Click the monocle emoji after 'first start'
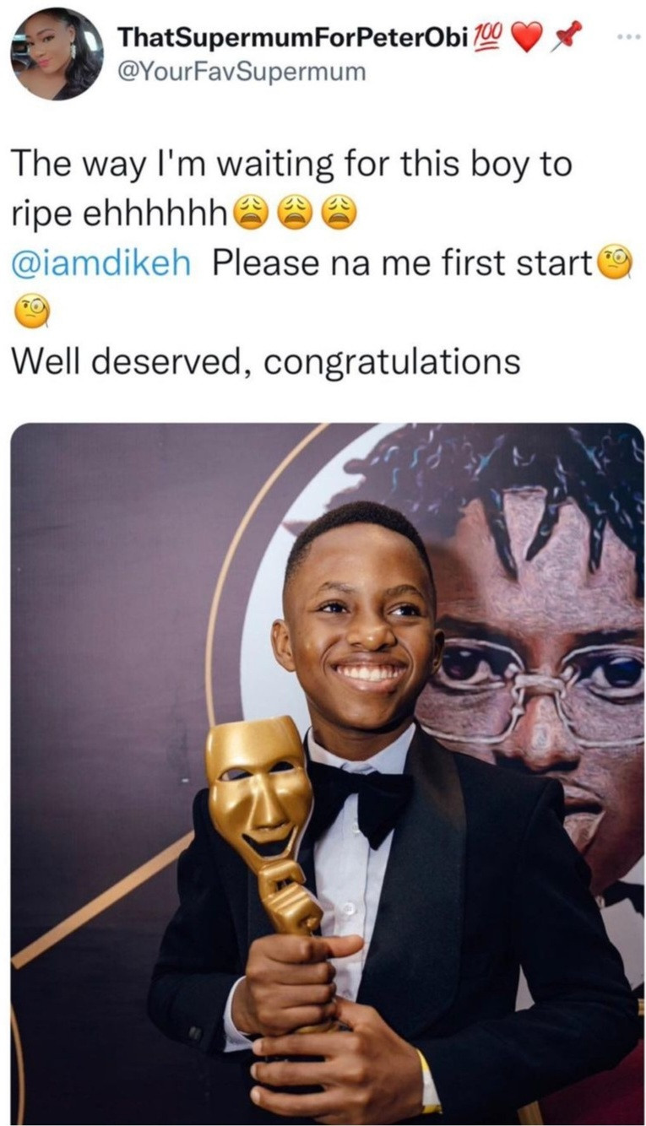The width and height of the screenshot is (646, 1126). [x=615, y=264]
